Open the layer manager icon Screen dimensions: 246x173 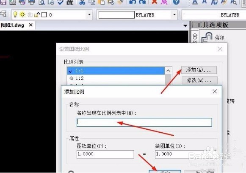(3, 14)
